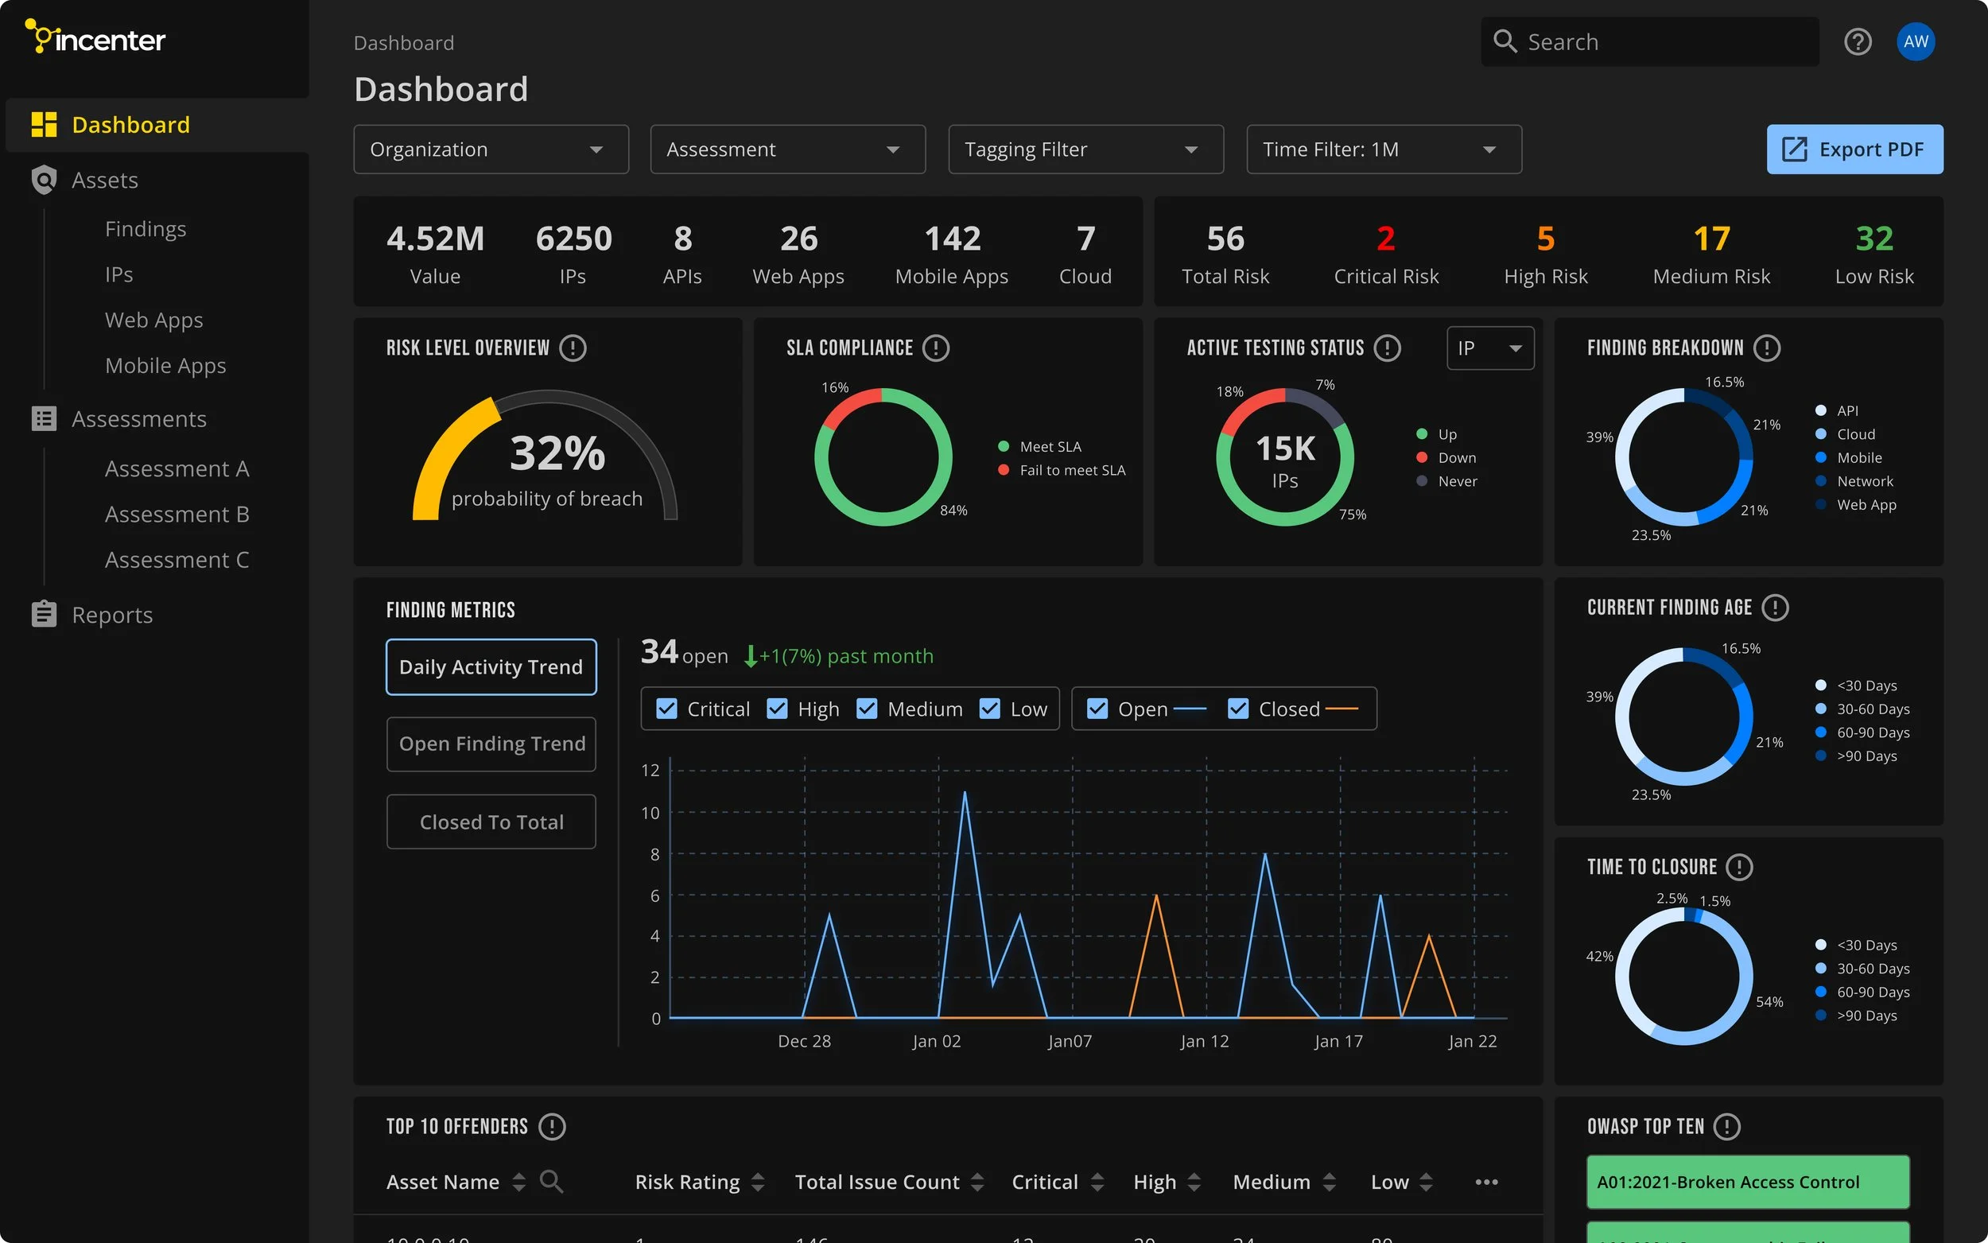
Task: Click the Export PDF button
Action: (1854, 150)
